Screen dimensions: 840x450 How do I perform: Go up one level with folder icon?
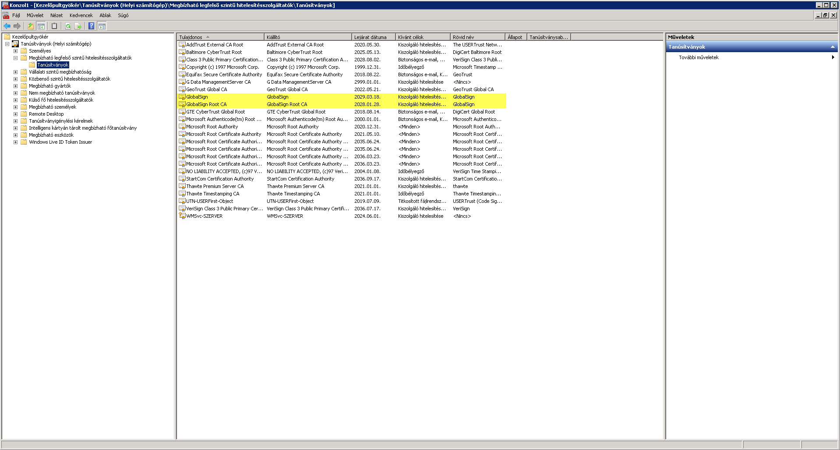click(31, 26)
